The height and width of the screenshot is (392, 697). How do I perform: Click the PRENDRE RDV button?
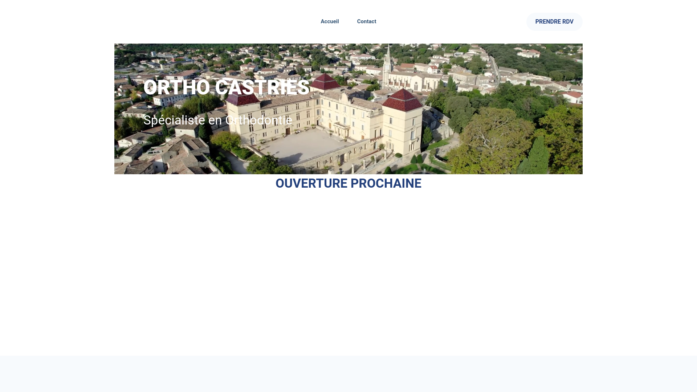coord(554,22)
